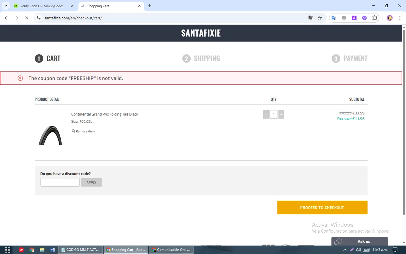Open Windows Task View in taskbar
This screenshot has height=254, width=406.
click(7, 250)
